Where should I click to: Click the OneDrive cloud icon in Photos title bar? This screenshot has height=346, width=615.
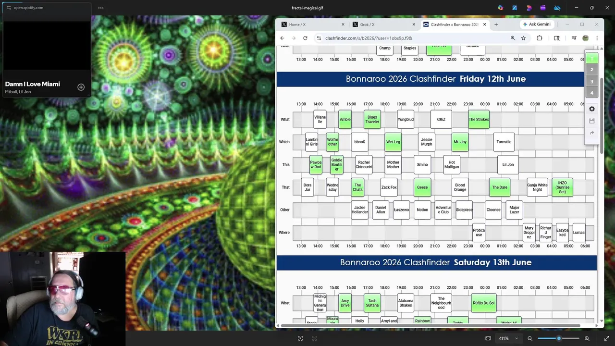(x=557, y=8)
